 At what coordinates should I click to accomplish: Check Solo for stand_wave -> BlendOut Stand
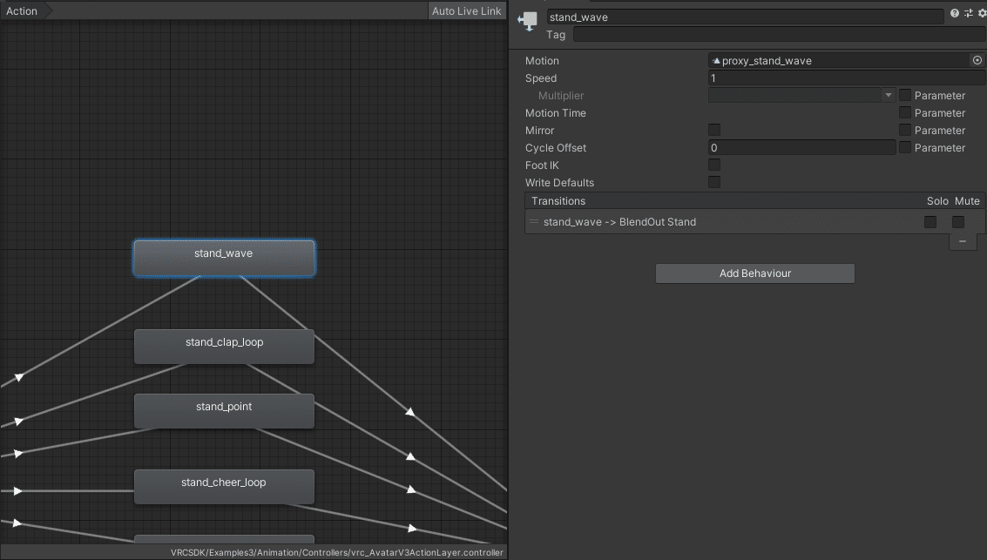tap(930, 221)
